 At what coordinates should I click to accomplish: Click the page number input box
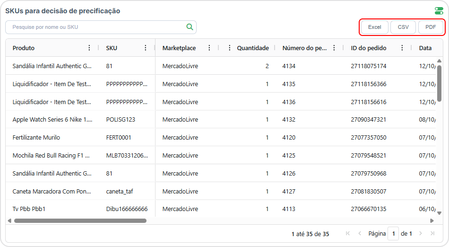393,234
